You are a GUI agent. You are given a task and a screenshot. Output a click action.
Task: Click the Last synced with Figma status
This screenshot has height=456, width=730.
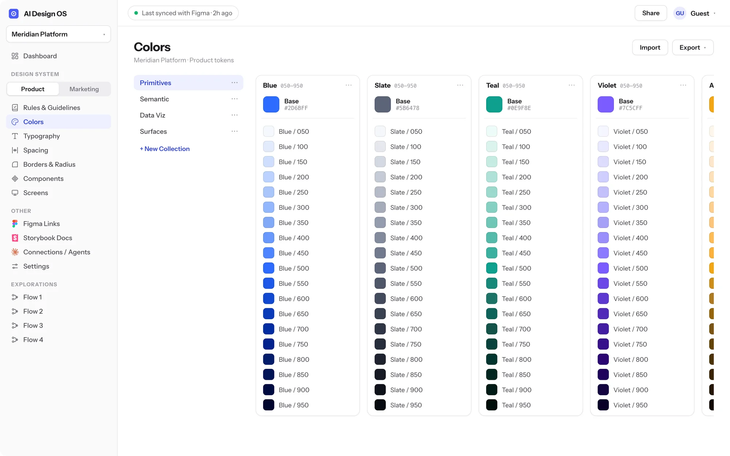click(x=183, y=13)
